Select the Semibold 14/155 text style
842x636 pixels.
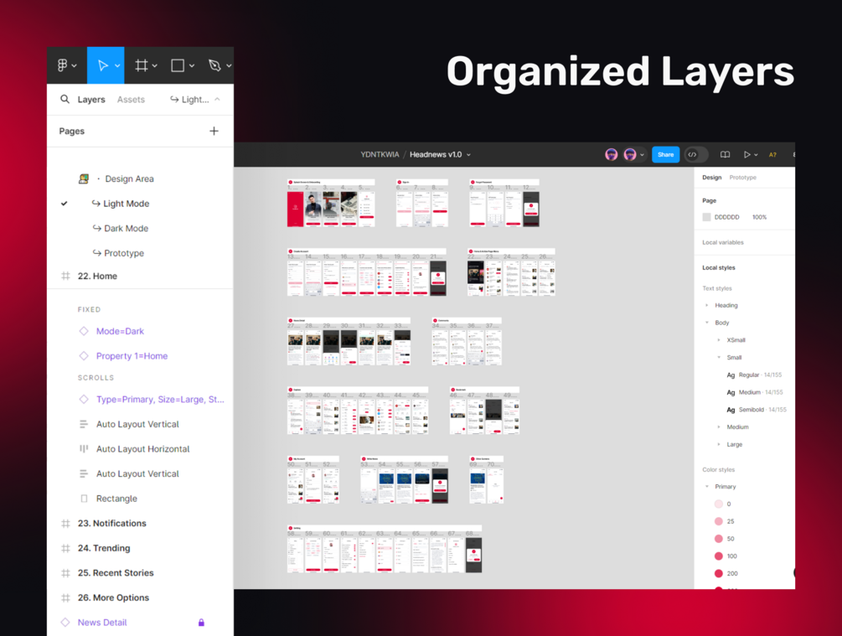click(x=756, y=410)
